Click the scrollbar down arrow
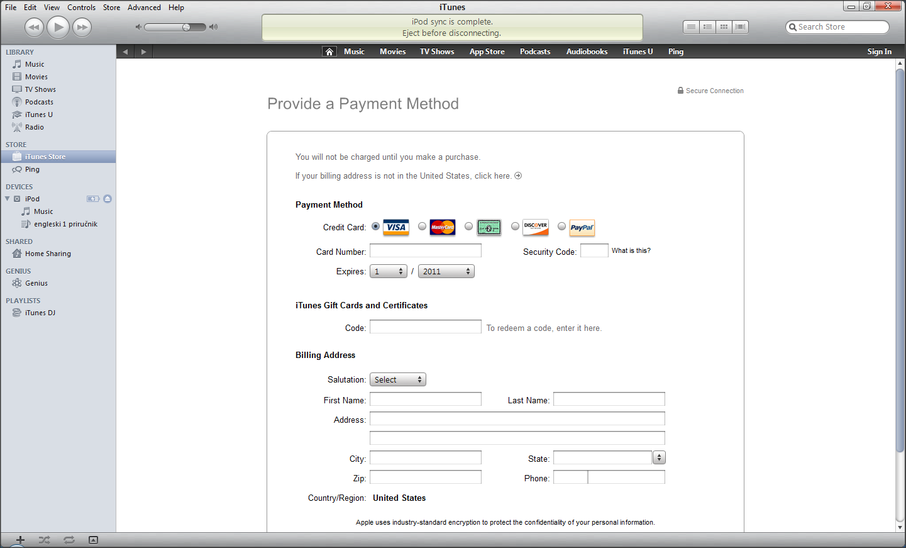 pos(900,527)
